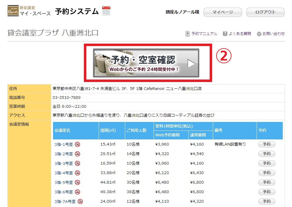292x207 pixels.
Task: Click the お問い合わせ contact icon
Action: click(259, 34)
